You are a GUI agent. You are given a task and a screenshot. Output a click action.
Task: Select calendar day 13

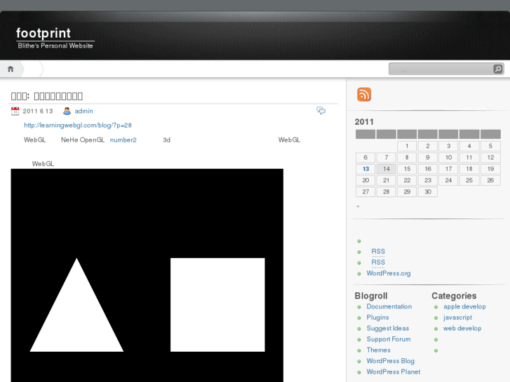(365, 169)
